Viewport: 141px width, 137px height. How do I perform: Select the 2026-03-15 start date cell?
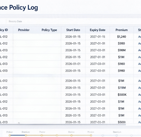73,115
